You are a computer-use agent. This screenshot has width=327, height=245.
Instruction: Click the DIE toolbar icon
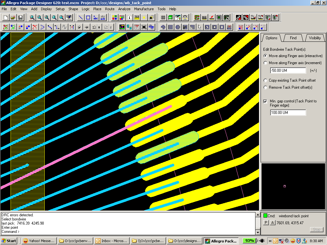point(204,18)
